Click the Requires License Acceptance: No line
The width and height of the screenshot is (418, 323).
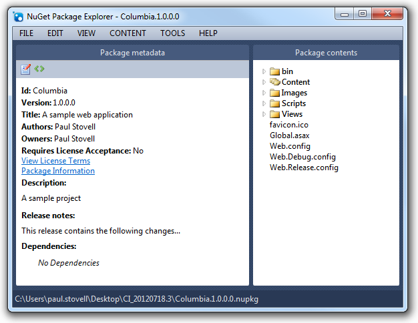click(x=82, y=151)
